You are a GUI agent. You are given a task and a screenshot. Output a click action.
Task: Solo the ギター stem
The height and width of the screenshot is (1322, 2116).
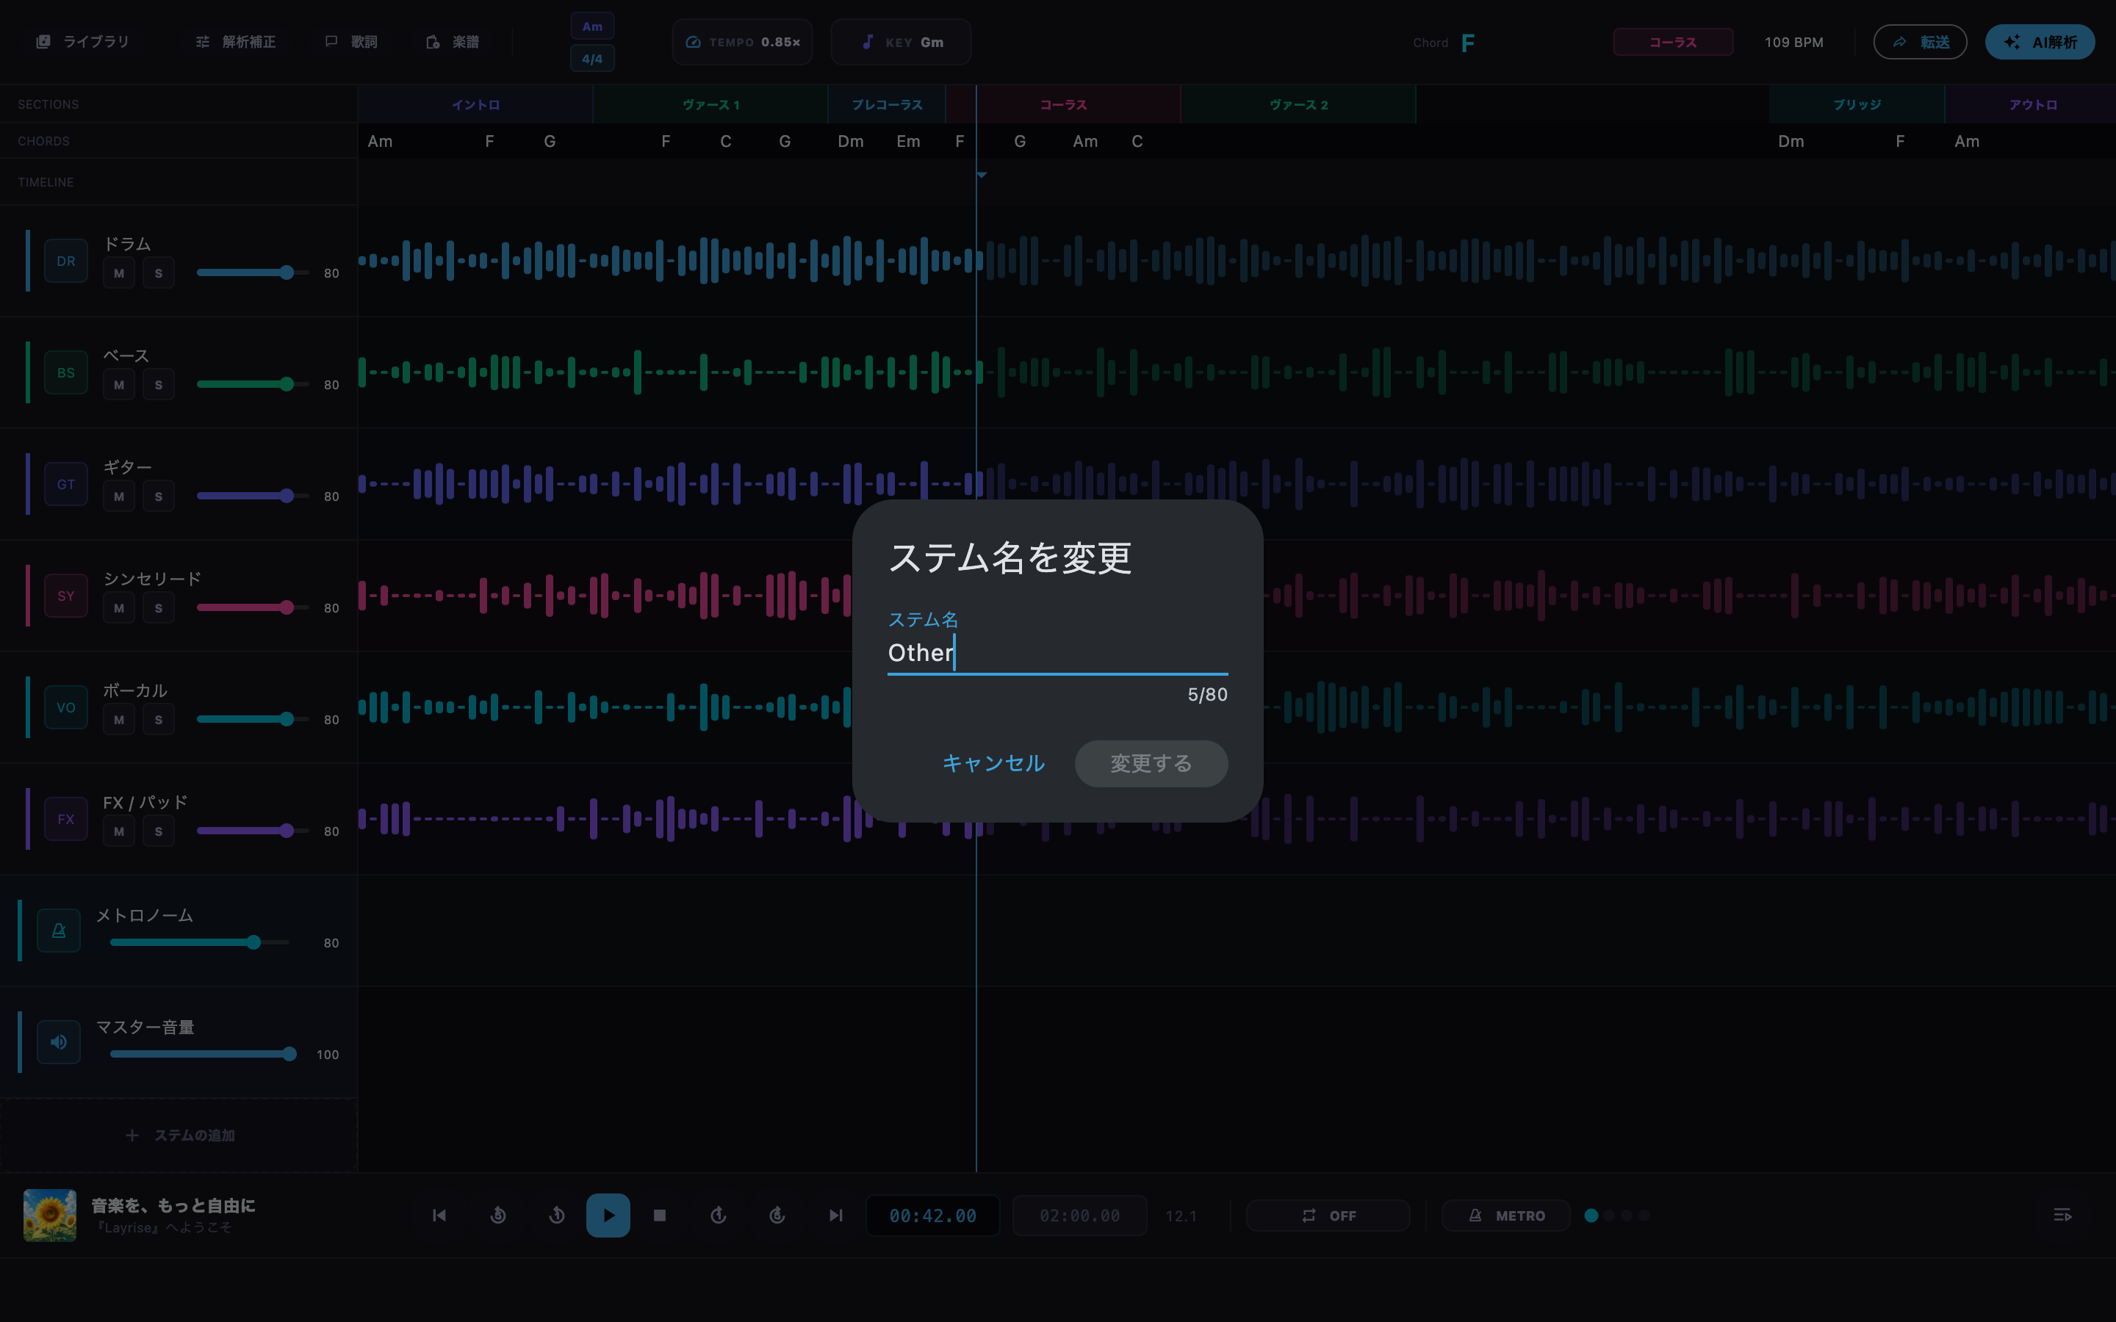click(158, 496)
